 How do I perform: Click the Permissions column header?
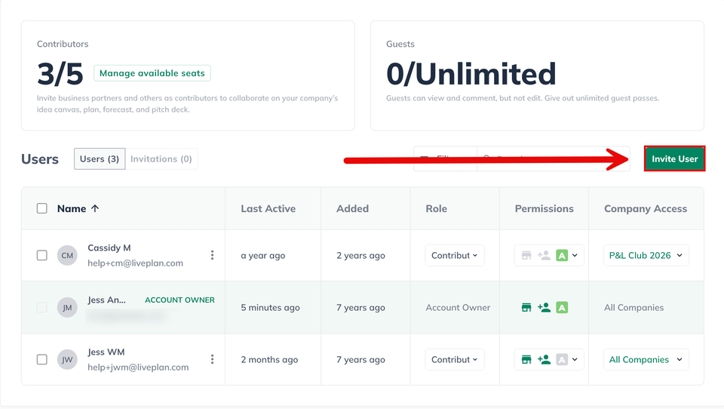[544, 208]
